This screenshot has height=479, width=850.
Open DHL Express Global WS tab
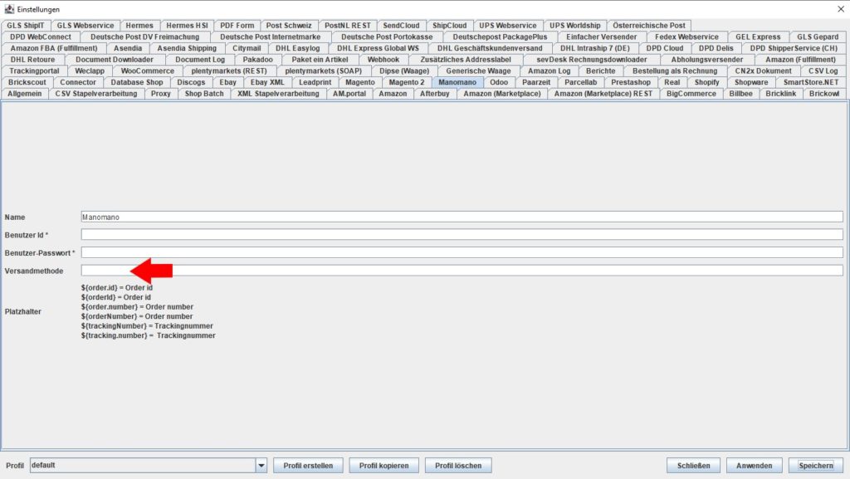[378, 48]
